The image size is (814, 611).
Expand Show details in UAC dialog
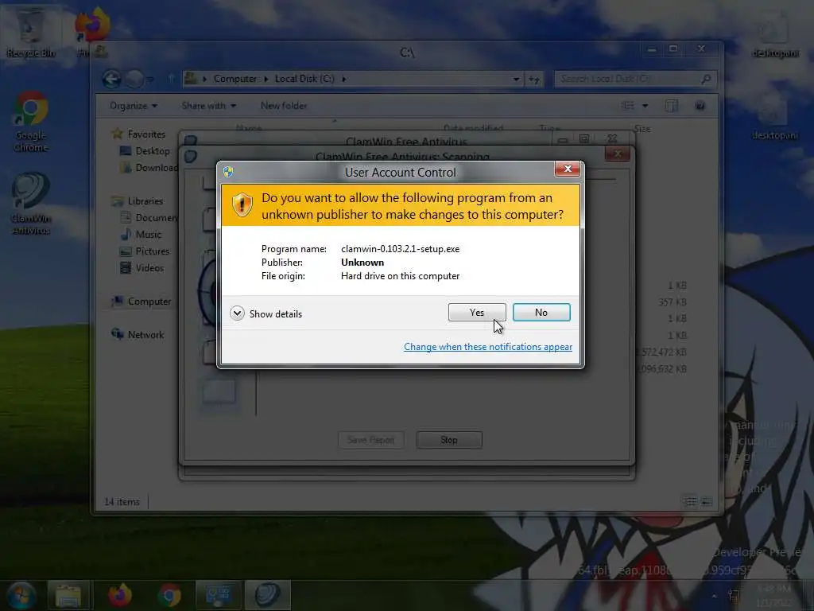tap(266, 313)
